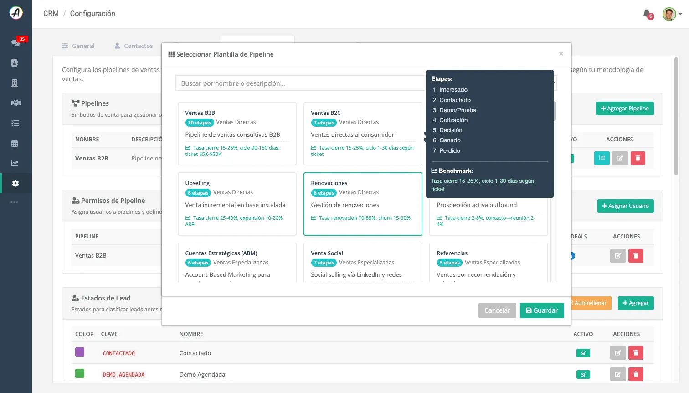Open the tasks list sidebar icon
689x393 pixels.
(15, 123)
